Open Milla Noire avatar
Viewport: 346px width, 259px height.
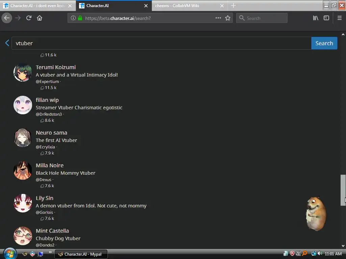[x=23, y=170]
